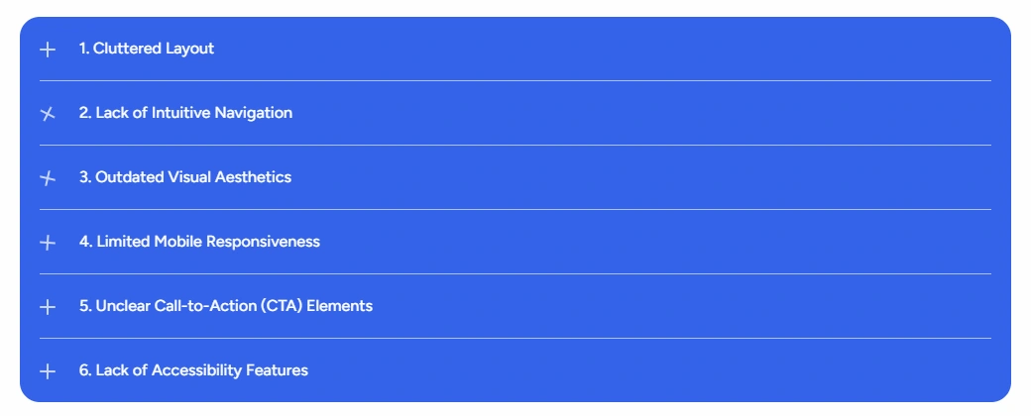1031x416 pixels.
Task: Click the '3. Outdated Visual Aesthetics' heading
Action: [185, 177]
